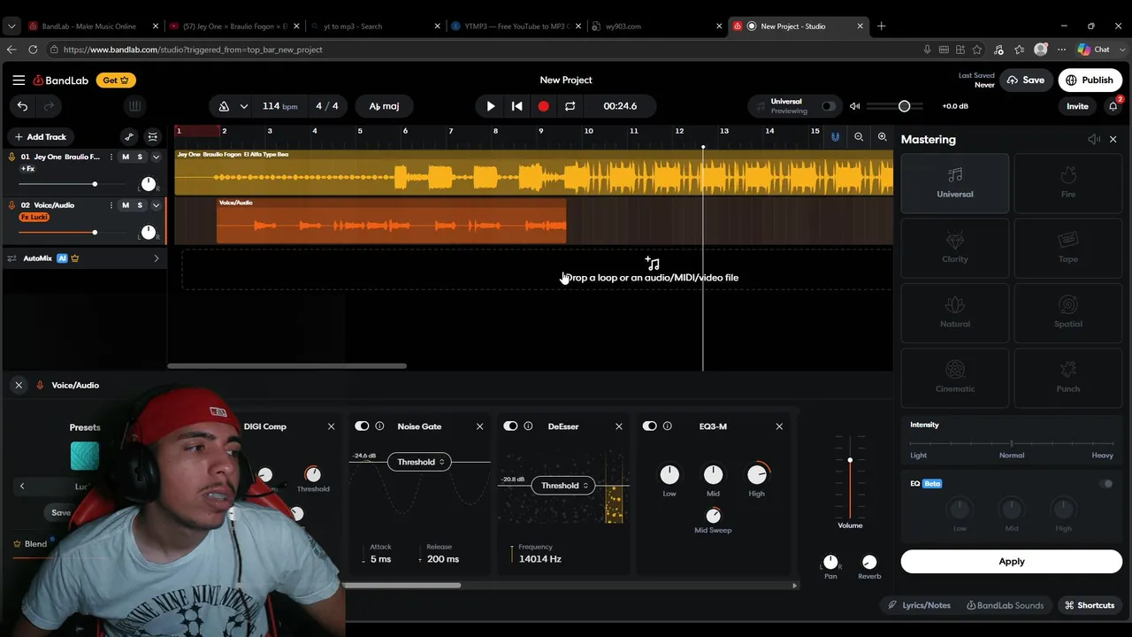This screenshot has width=1132, height=637.
Task: Zoom in the timeline
Action: (882, 137)
